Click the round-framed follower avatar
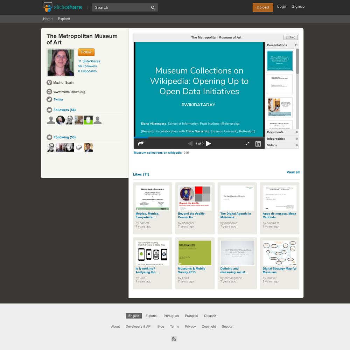The image size is (350, 350). click(x=60, y=120)
